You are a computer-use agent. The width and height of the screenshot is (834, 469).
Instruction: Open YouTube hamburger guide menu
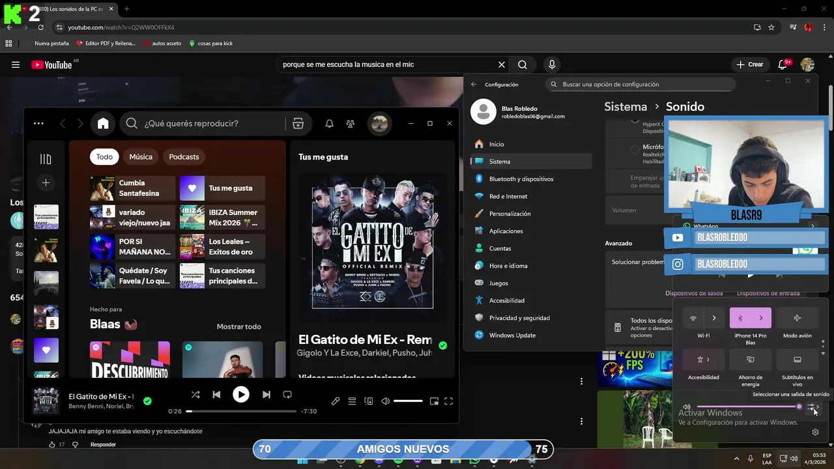click(16, 64)
